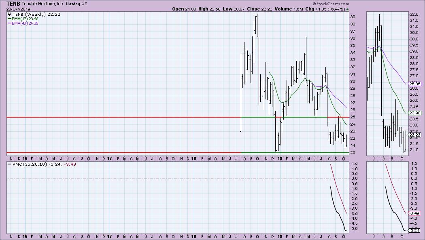This screenshot has width=425, height=240.
Task: Click the 19 year label under the PMO panel
Action: click(x=279, y=236)
